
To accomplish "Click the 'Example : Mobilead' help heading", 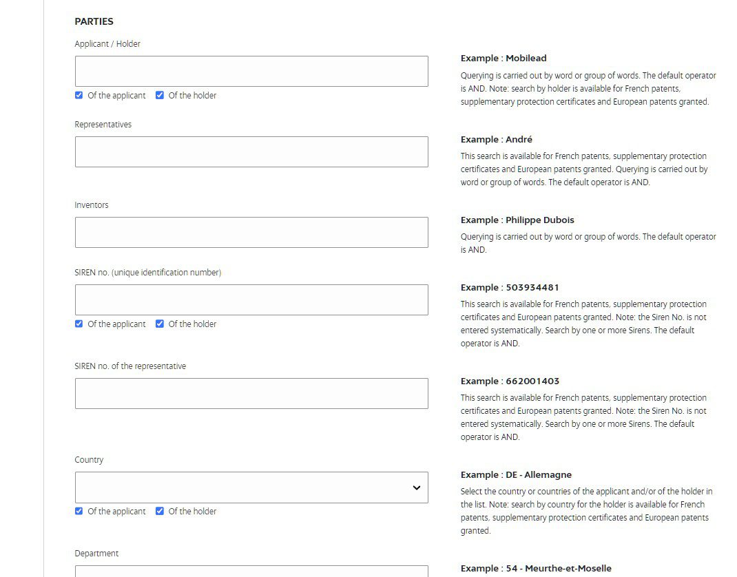I will pos(504,59).
